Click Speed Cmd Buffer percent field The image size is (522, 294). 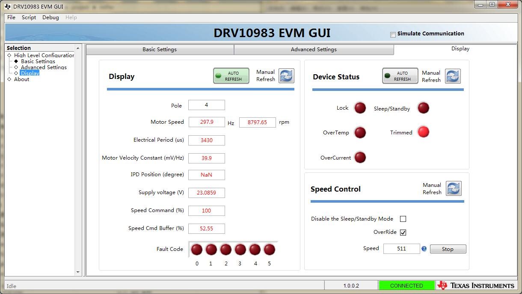pyautogui.click(x=206, y=228)
